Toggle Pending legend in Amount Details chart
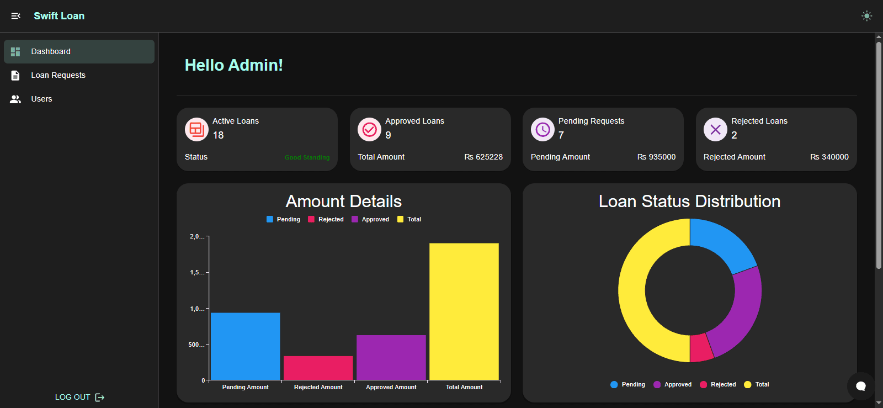The height and width of the screenshot is (408, 883). click(x=283, y=219)
